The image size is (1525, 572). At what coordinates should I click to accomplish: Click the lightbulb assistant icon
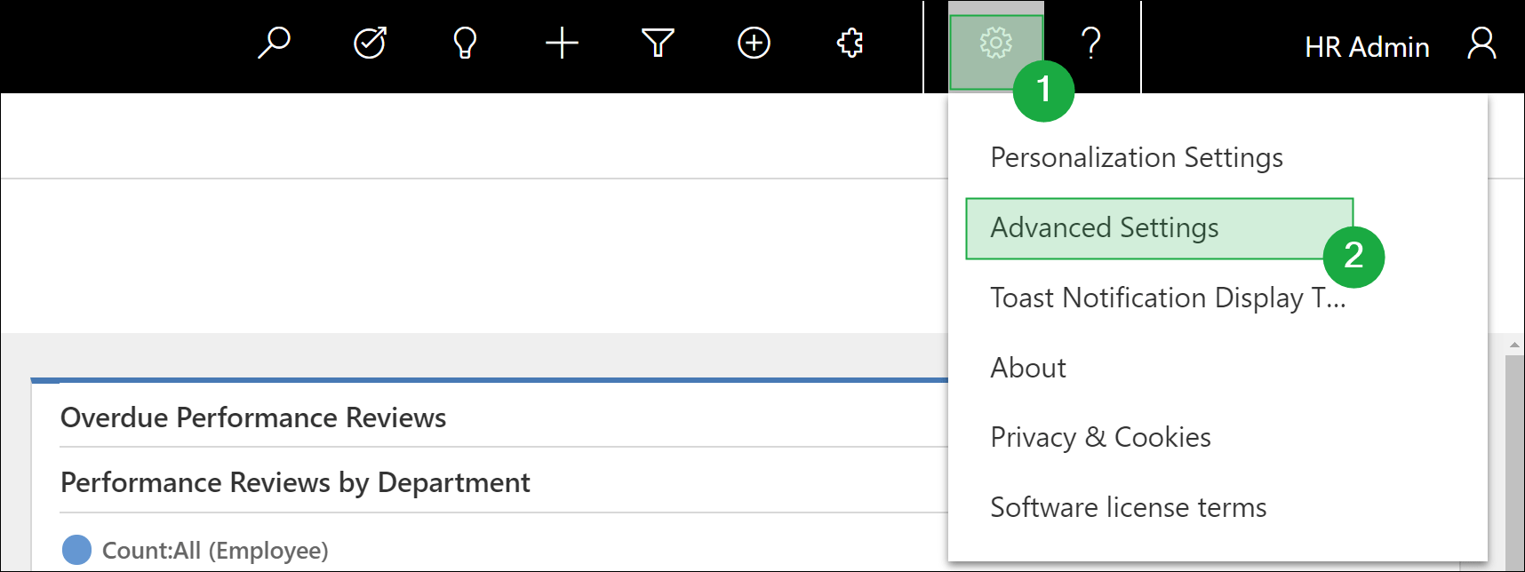coord(465,43)
